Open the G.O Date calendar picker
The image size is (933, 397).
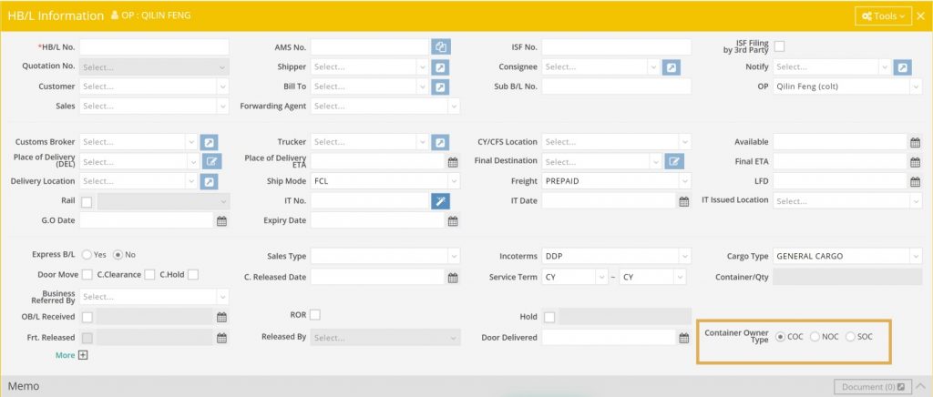(220, 220)
